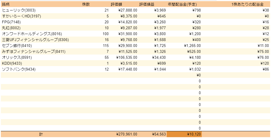The height and width of the screenshot is (138, 271).
Task: Select total profit ¥54,563
Action: (x=159, y=134)
